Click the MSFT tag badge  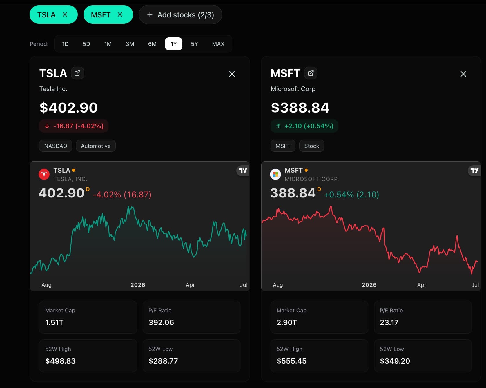[283, 146]
